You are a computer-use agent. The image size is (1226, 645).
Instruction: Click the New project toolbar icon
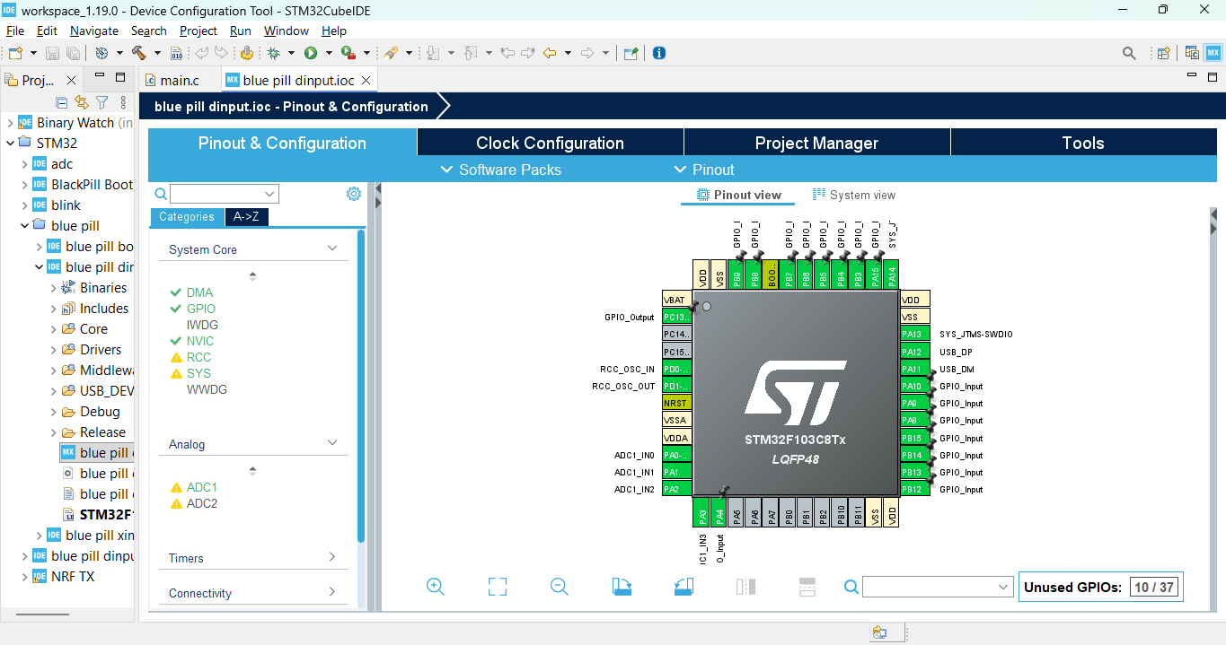click(x=14, y=53)
